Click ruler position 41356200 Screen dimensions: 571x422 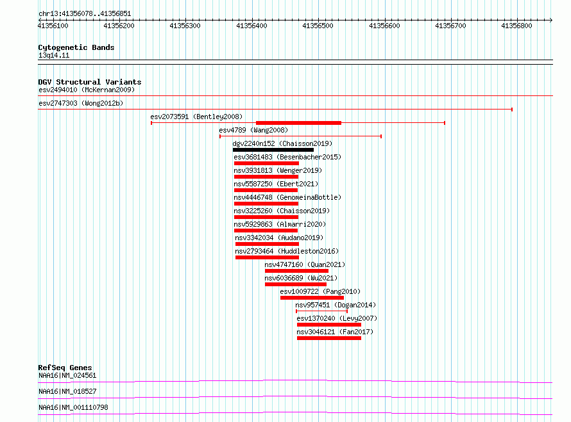119,26
